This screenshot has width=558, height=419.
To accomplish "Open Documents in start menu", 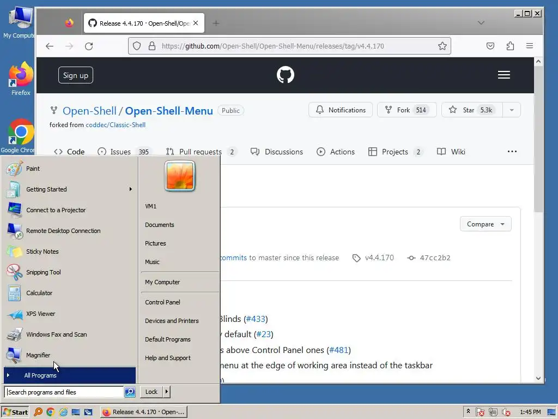I will point(180,225).
